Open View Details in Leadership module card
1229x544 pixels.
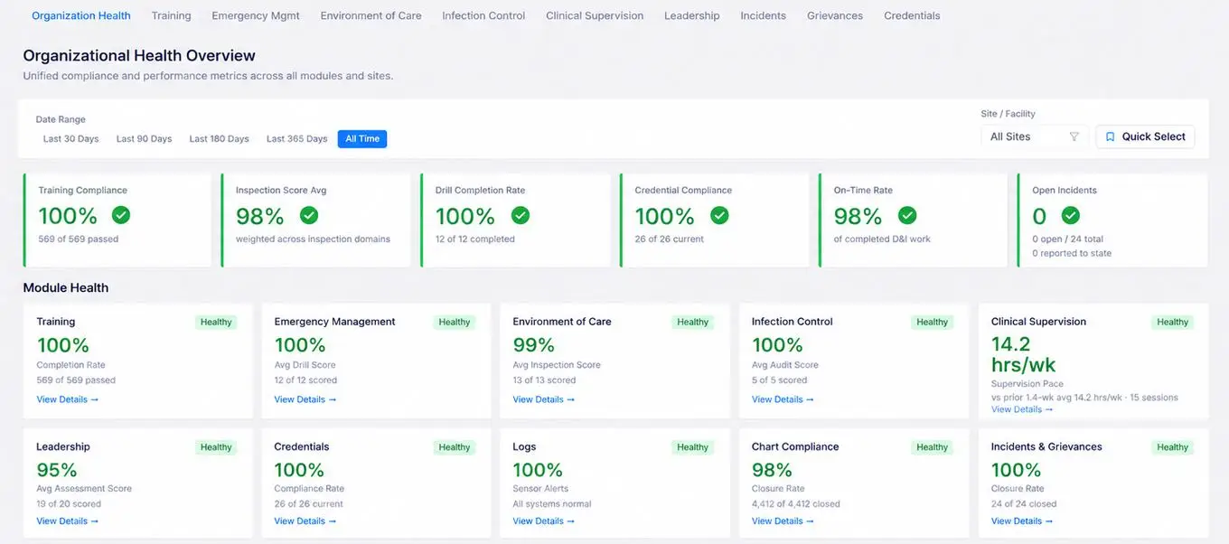pos(68,521)
